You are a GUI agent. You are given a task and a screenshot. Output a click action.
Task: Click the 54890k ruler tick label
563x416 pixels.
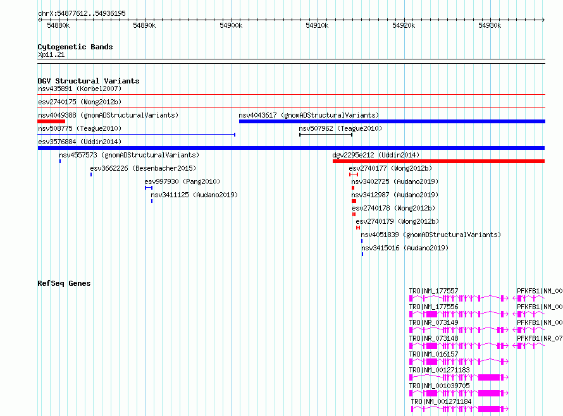144,25
